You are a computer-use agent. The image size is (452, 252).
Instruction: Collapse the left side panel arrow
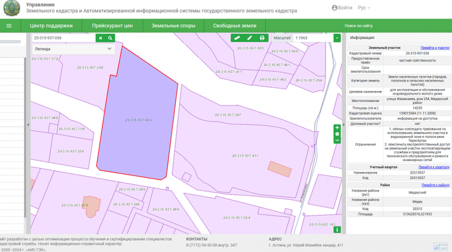point(28,125)
